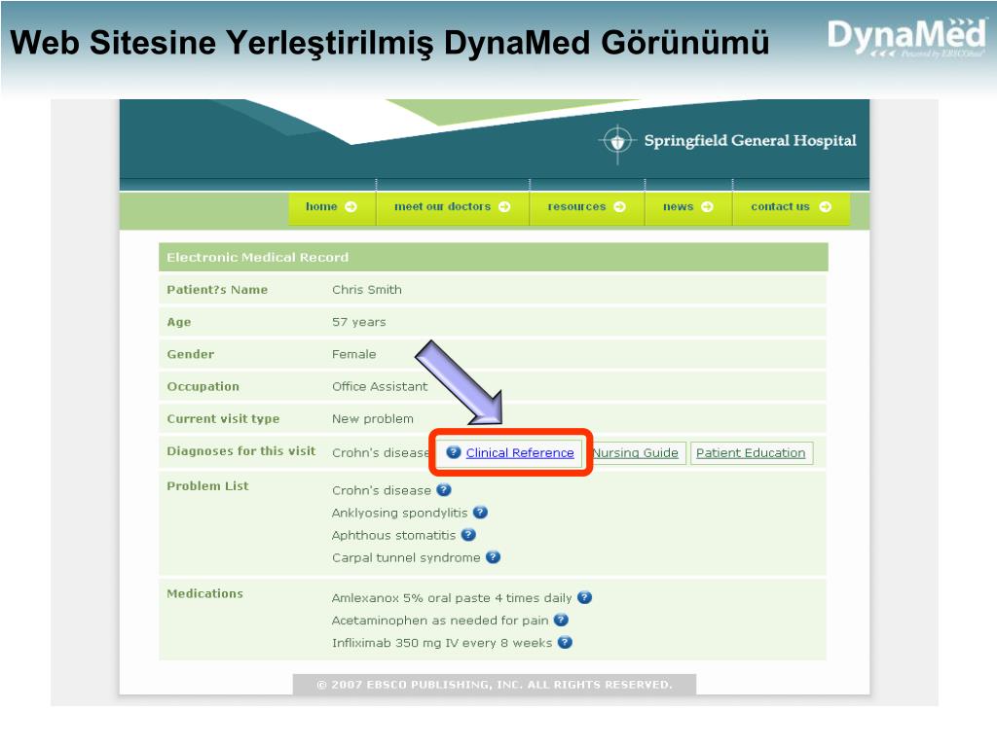Click help icon next to Crohn's disease in Problem List
Screen dimensions: 997x747
[444, 490]
